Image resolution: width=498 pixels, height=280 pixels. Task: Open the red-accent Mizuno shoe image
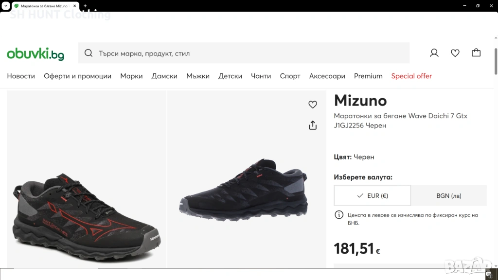point(87,214)
